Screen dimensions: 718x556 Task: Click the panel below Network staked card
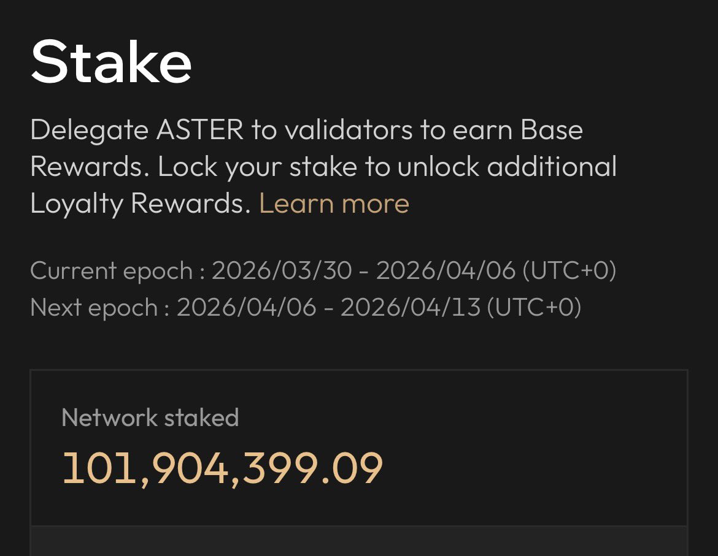click(359, 542)
